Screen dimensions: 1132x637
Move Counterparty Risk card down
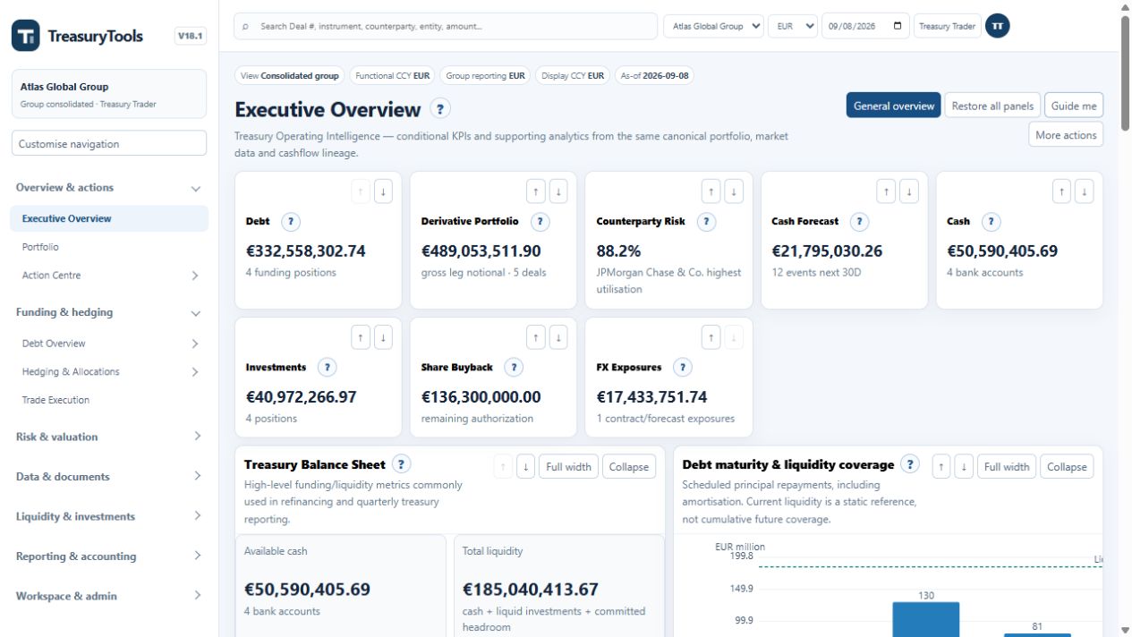point(734,191)
